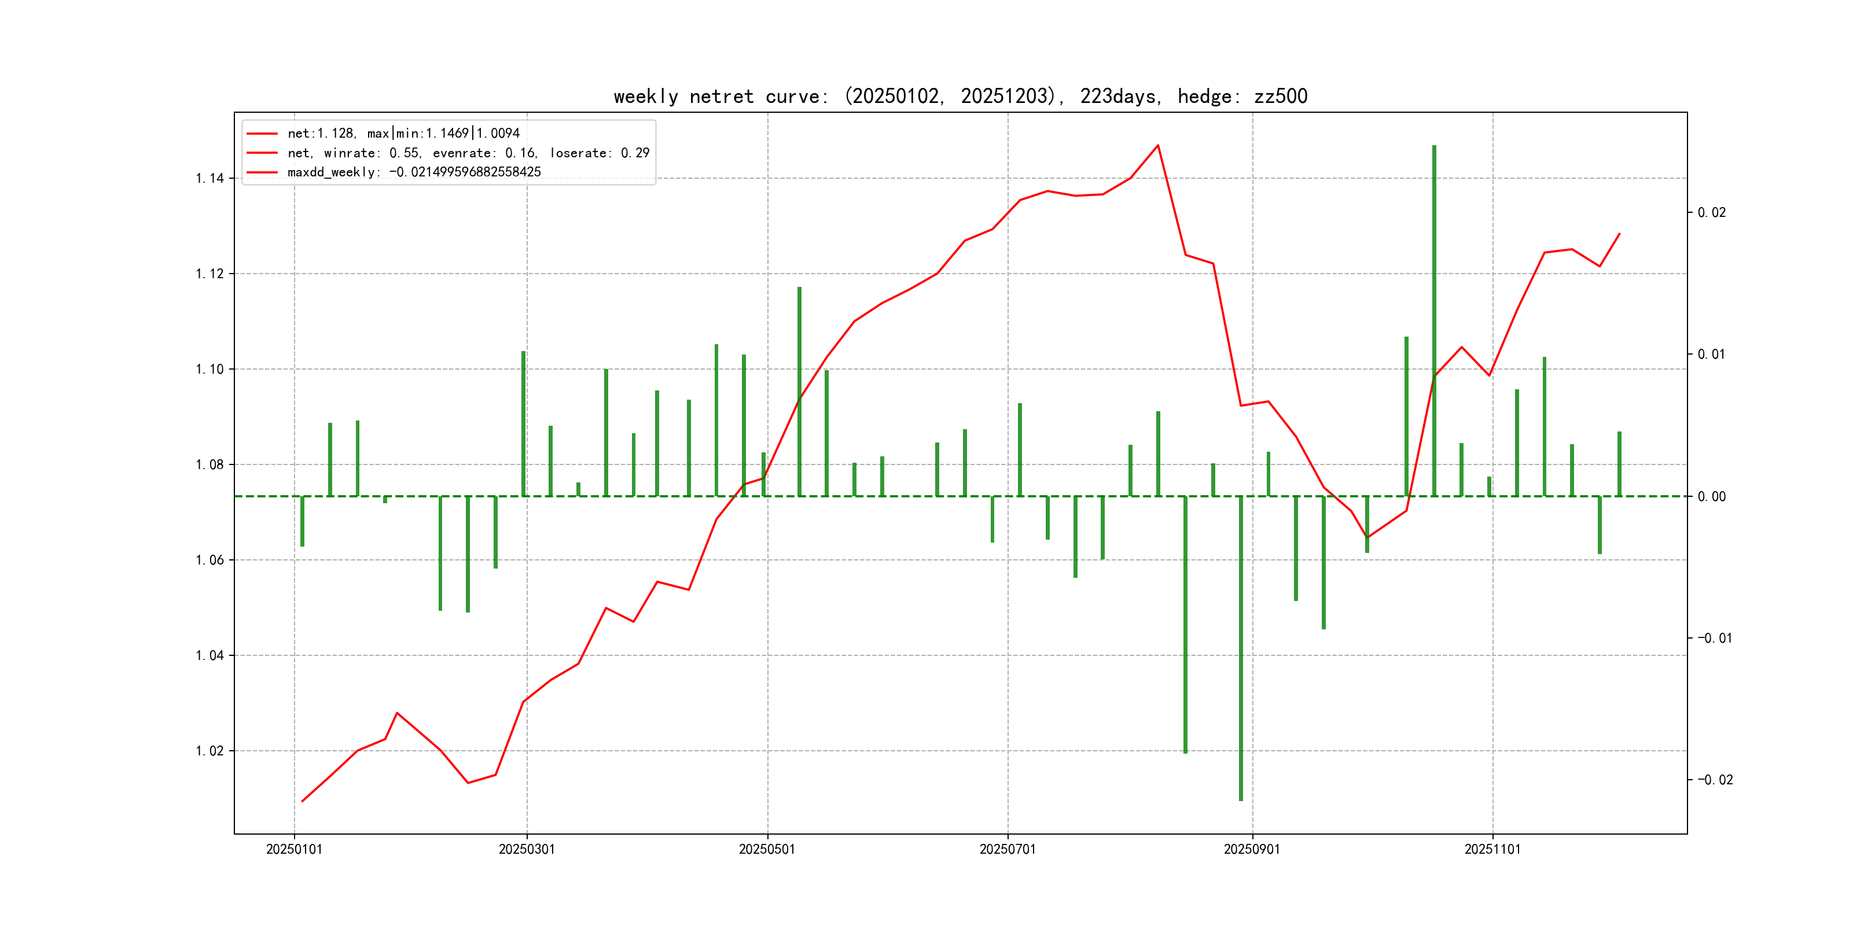Click the 20251101 x-axis date label
The height and width of the screenshot is (937, 1875).
[x=1492, y=849]
